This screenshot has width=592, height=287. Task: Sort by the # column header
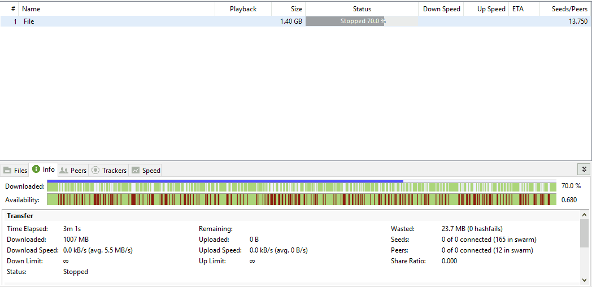pyautogui.click(x=10, y=9)
